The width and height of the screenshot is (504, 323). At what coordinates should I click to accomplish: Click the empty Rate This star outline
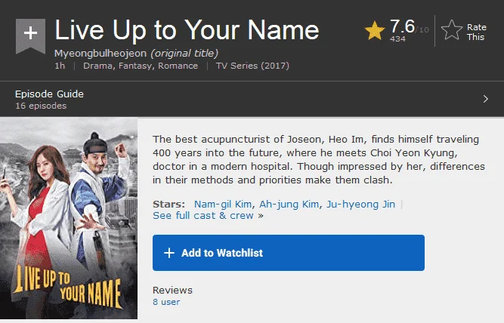[x=452, y=30]
